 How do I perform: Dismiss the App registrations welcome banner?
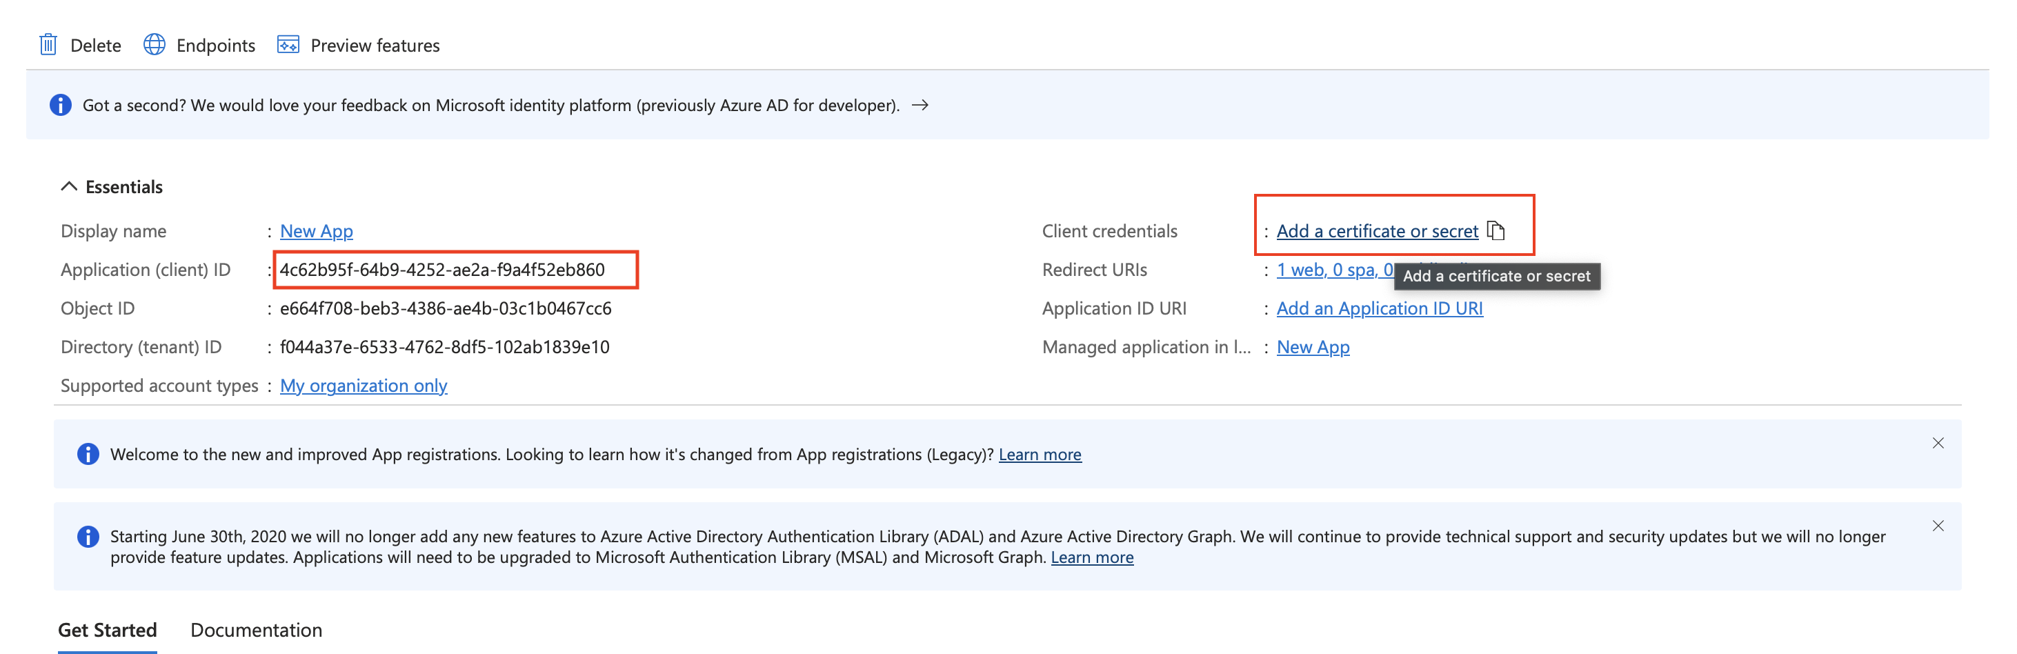tap(1938, 442)
